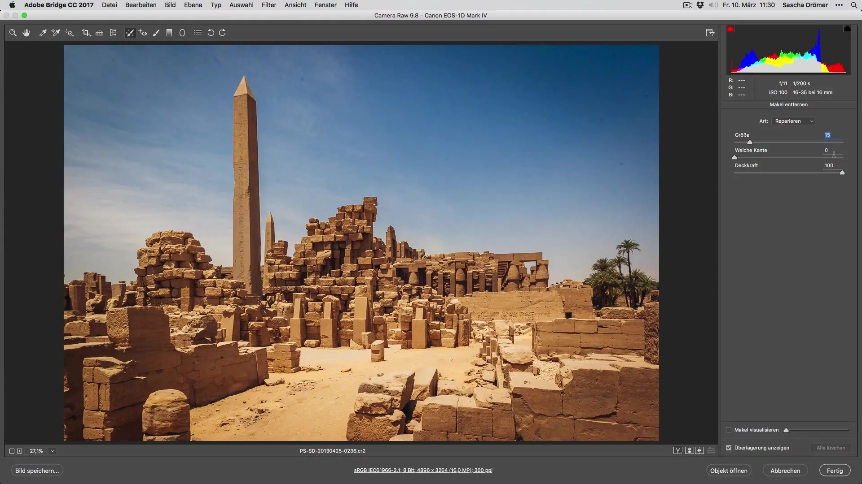Image resolution: width=862 pixels, height=484 pixels.
Task: Adjust the Größe slider handle
Action: (750, 143)
